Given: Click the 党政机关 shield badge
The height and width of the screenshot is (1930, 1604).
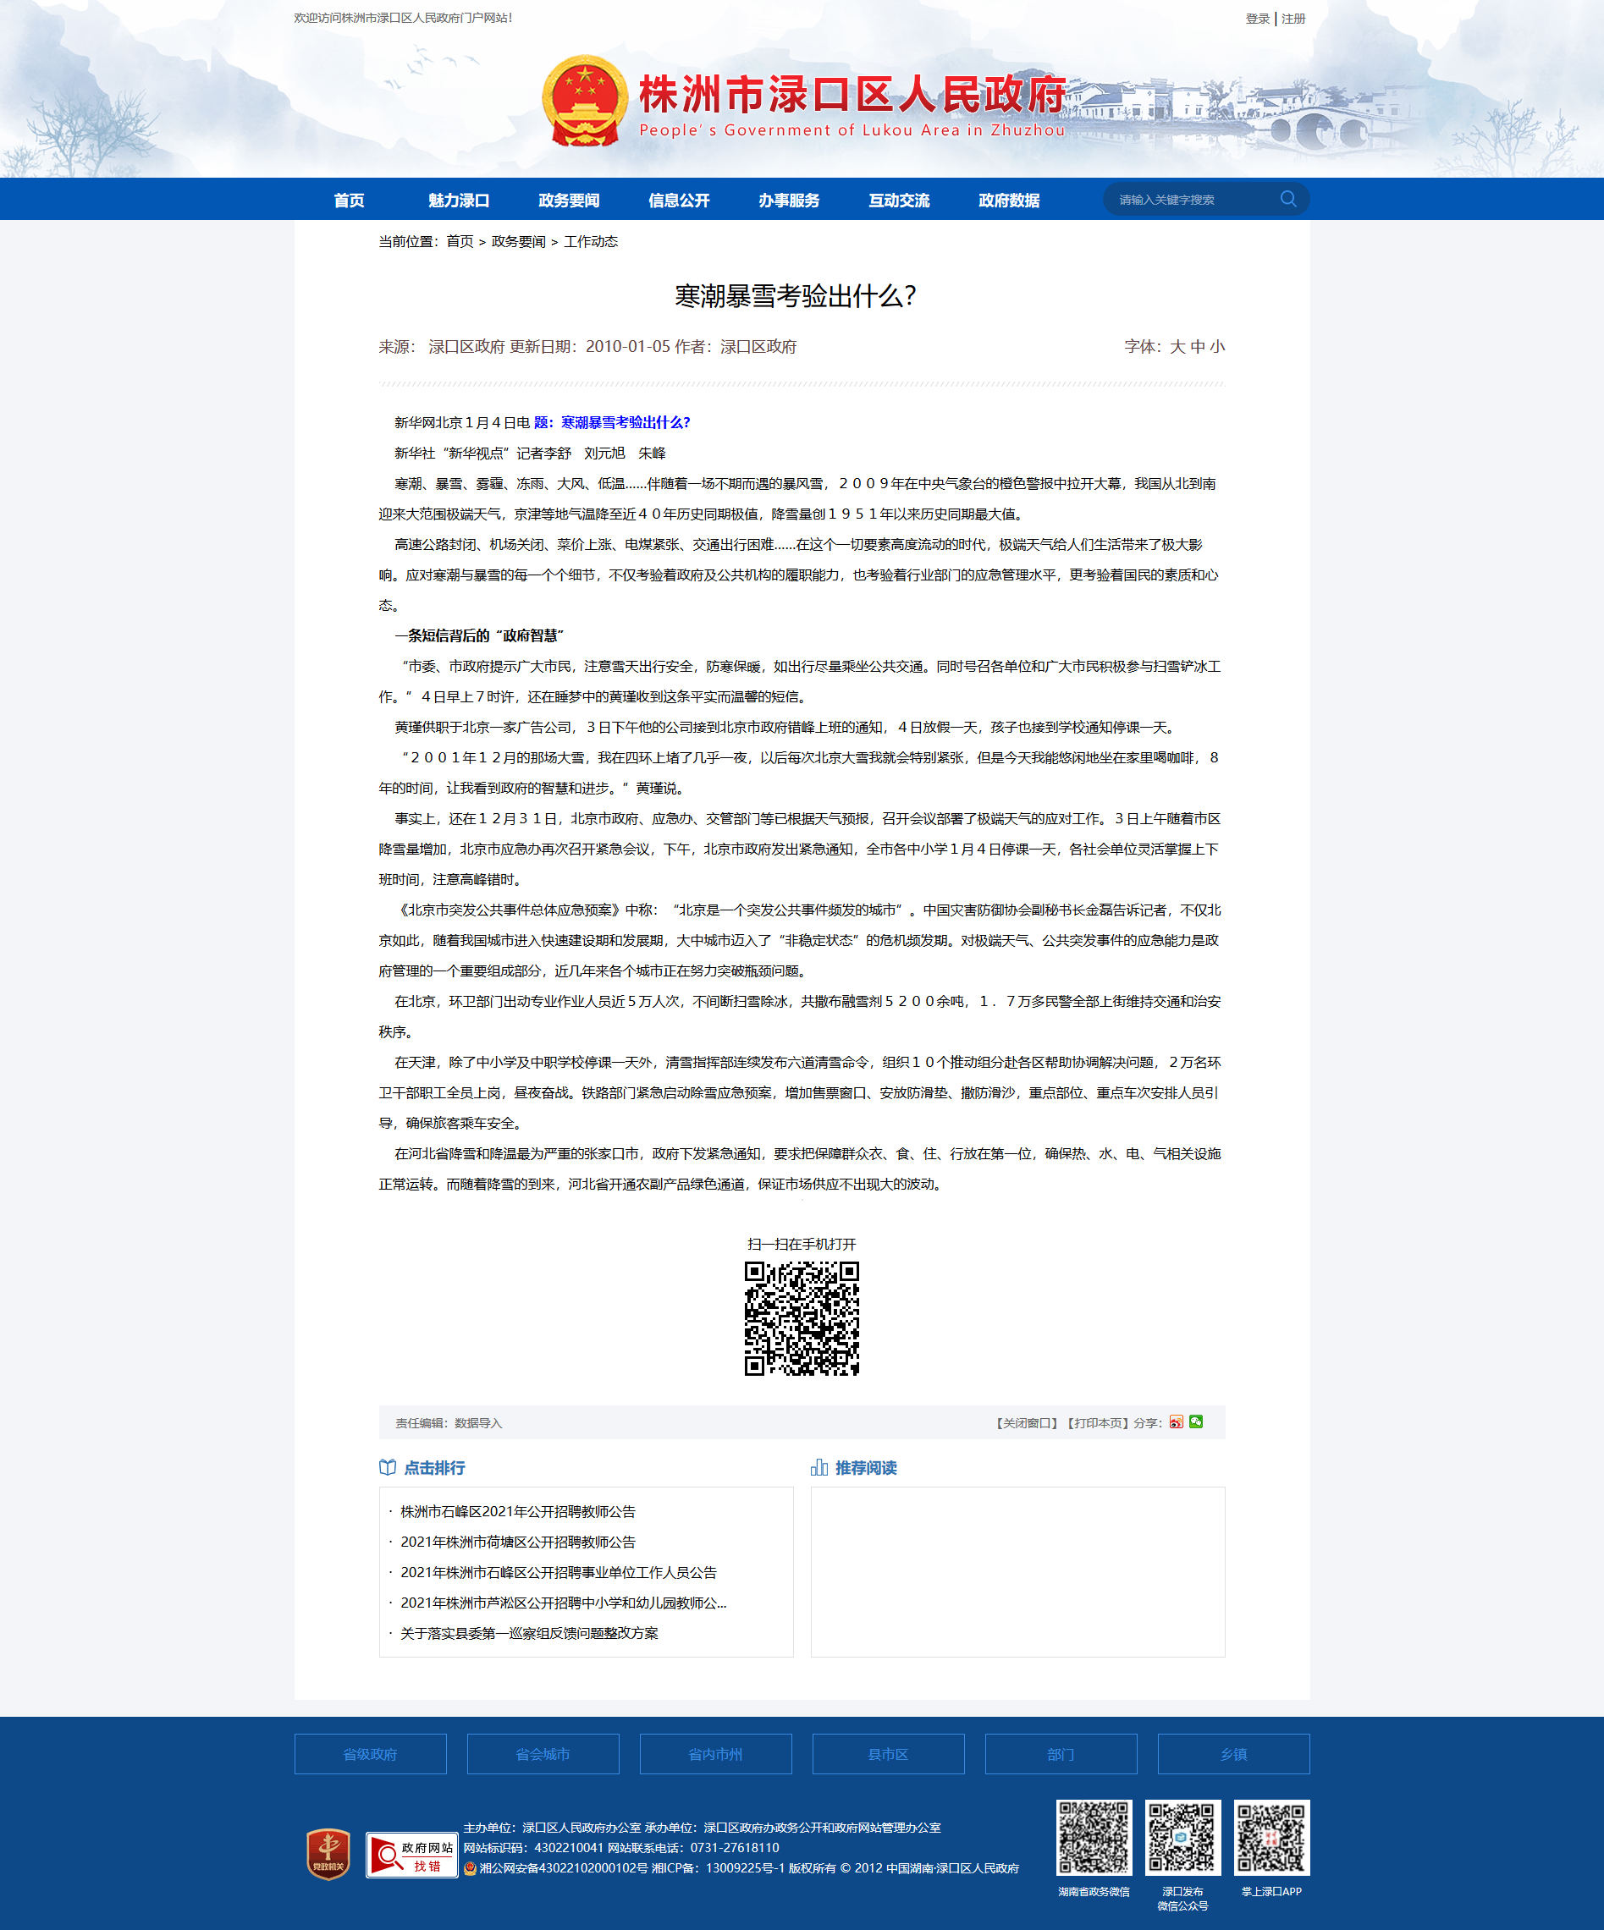Looking at the screenshot, I should pos(328,1854).
